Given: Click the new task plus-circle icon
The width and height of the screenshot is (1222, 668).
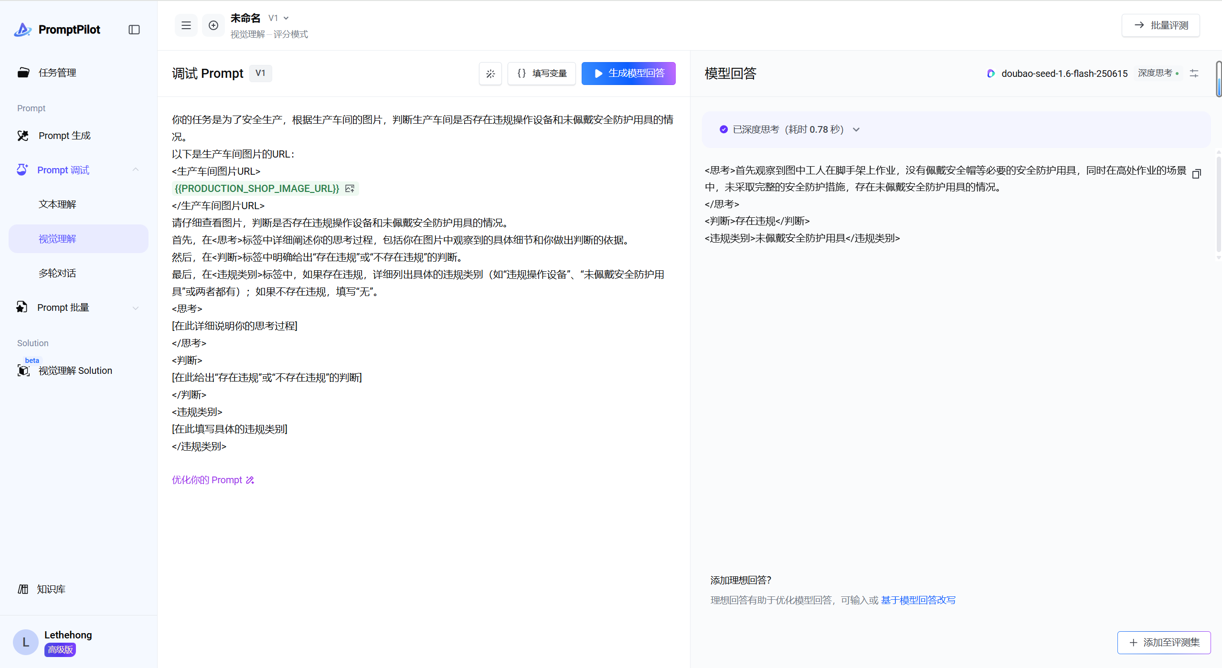Looking at the screenshot, I should (213, 25).
